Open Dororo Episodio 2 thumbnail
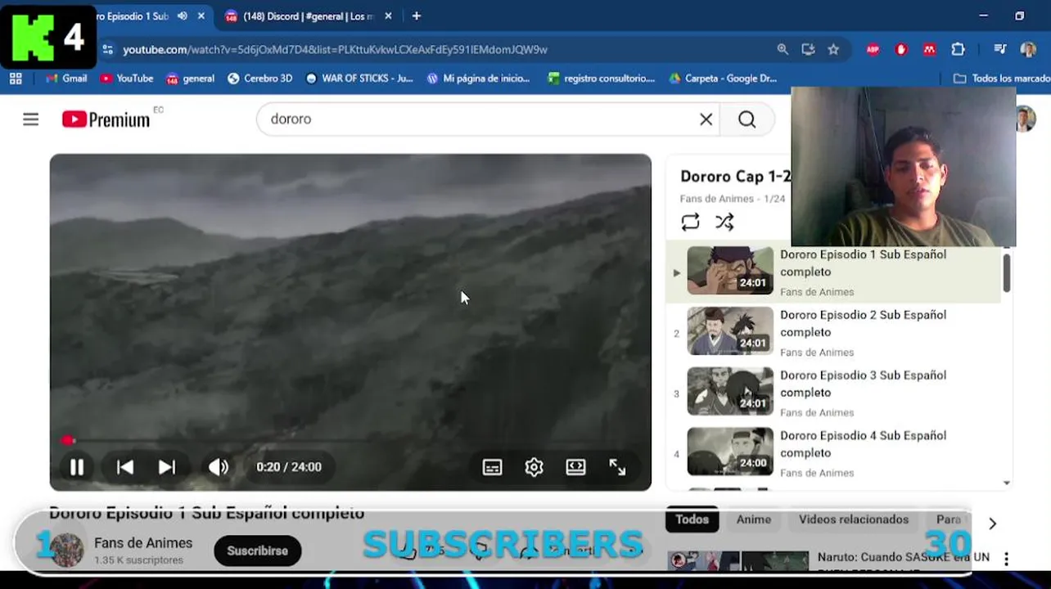The width and height of the screenshot is (1051, 589). pos(729,330)
